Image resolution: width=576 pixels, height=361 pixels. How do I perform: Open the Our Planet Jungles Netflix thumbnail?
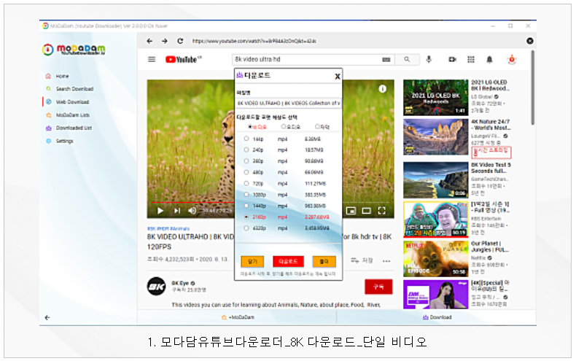tap(436, 259)
